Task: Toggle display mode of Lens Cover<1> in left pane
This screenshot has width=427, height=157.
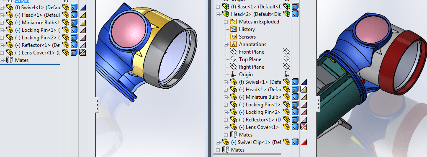Action: [x=74, y=52]
